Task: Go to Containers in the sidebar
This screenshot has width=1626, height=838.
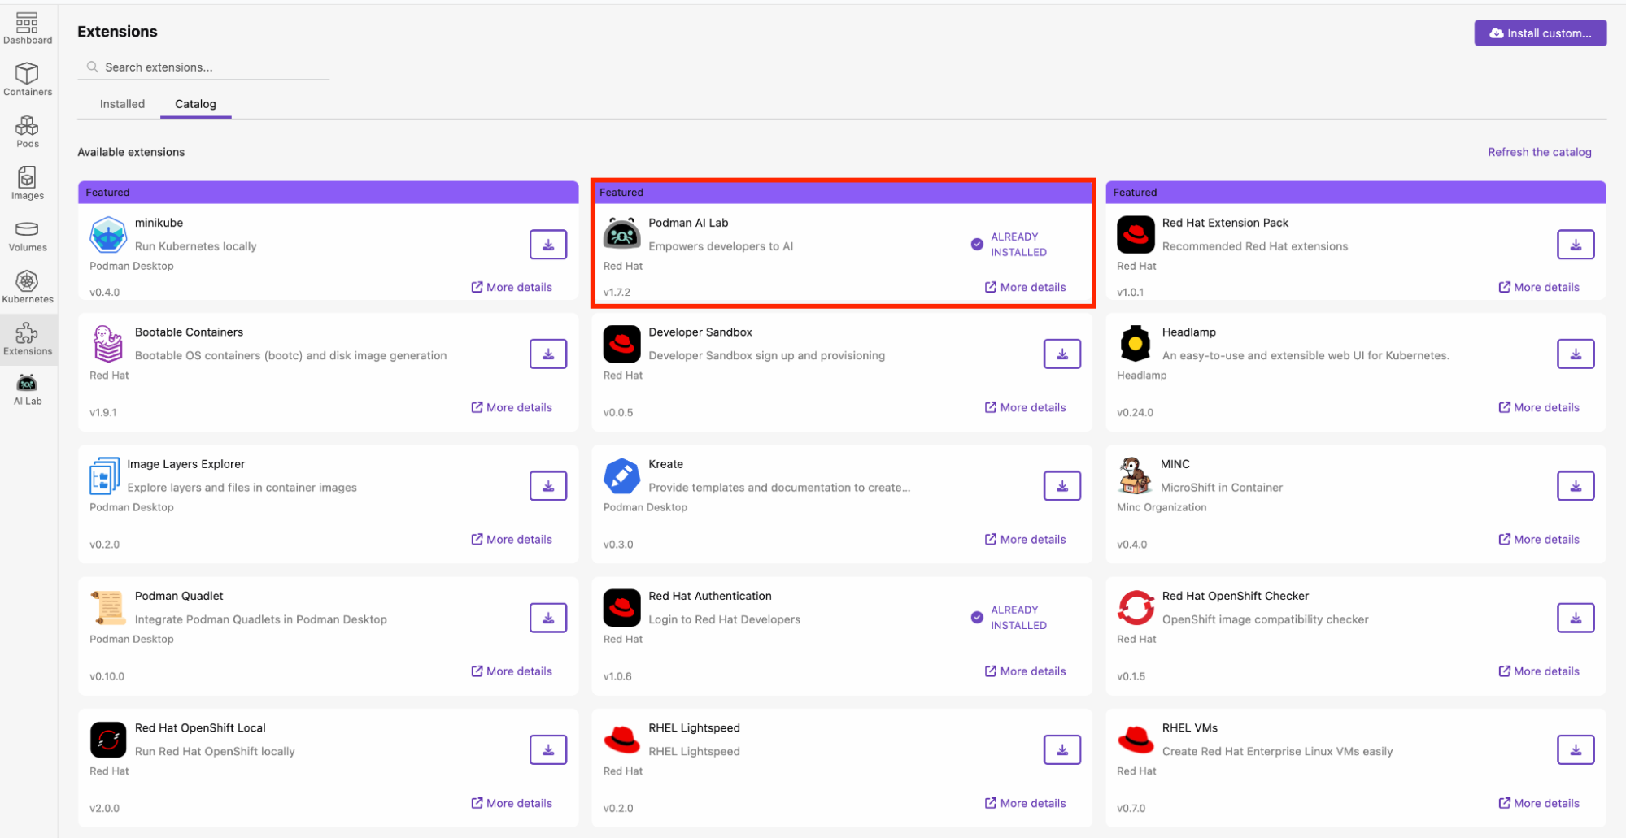Action: pyautogui.click(x=27, y=80)
